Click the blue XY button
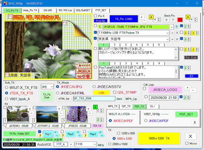Viewport: 204px width, 150px height. (191, 76)
